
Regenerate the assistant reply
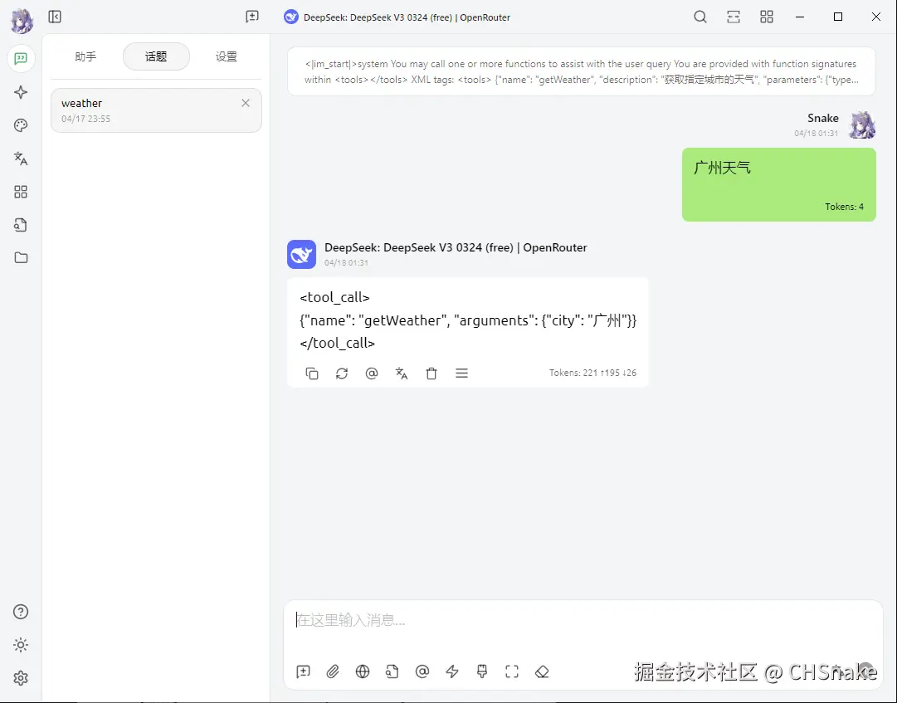(x=342, y=373)
